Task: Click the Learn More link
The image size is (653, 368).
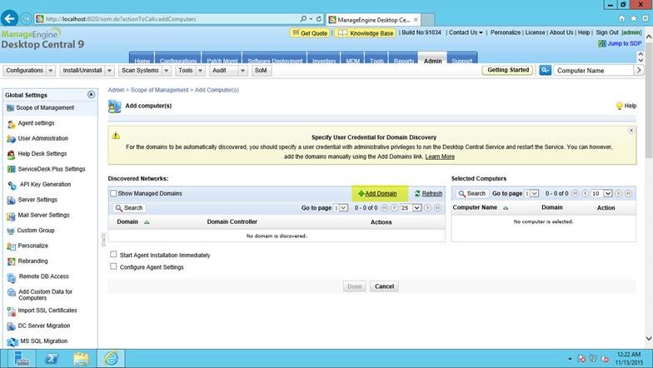Action: click(x=440, y=157)
